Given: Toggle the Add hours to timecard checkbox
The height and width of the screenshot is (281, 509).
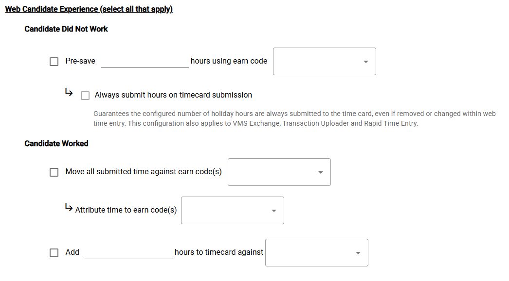Looking at the screenshot, I should point(54,253).
